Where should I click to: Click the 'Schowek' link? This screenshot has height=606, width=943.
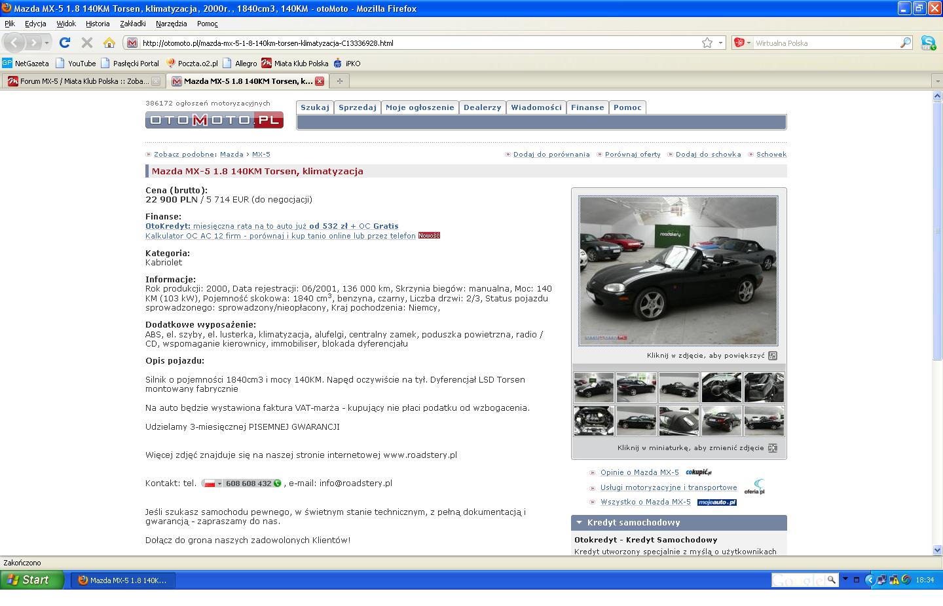(771, 155)
